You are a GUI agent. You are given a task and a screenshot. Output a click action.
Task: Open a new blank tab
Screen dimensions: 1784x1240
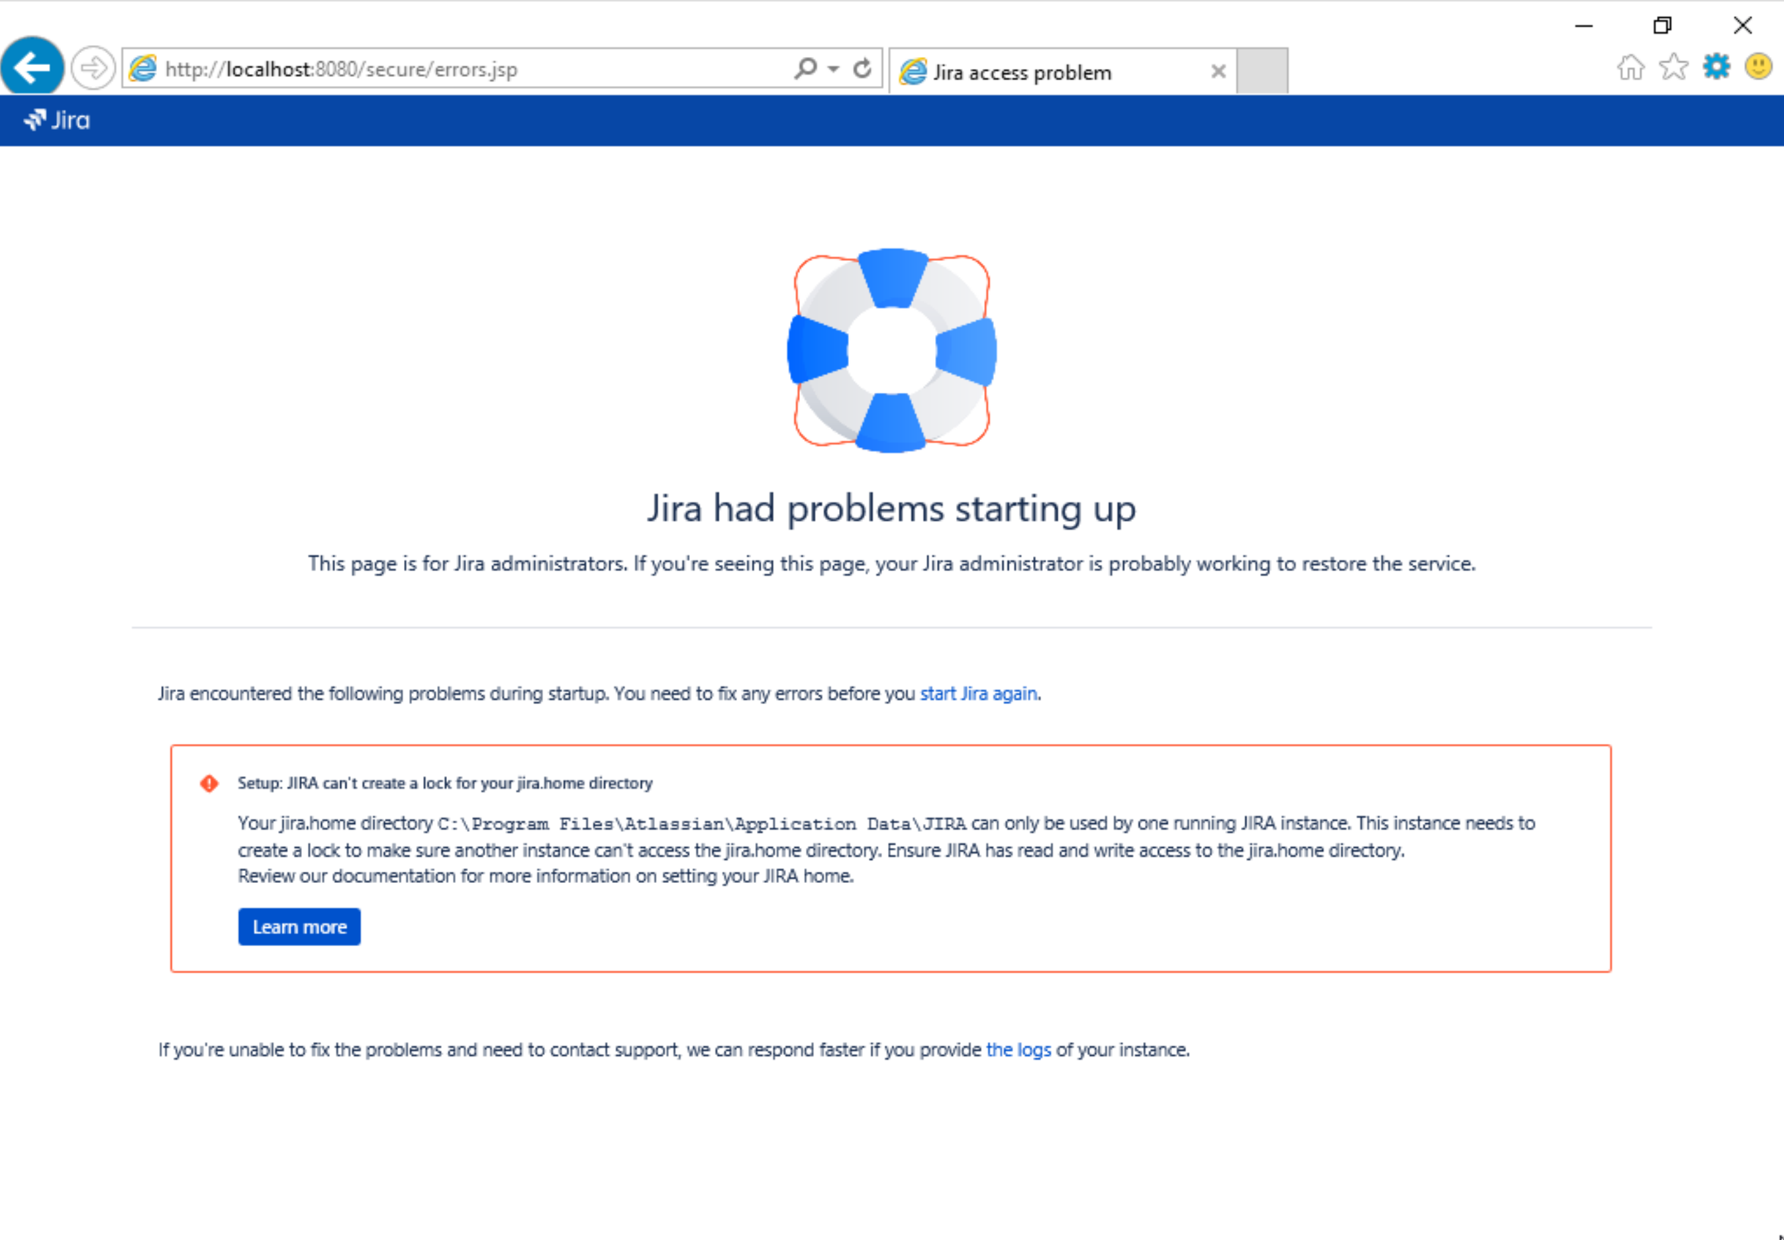tap(1262, 71)
